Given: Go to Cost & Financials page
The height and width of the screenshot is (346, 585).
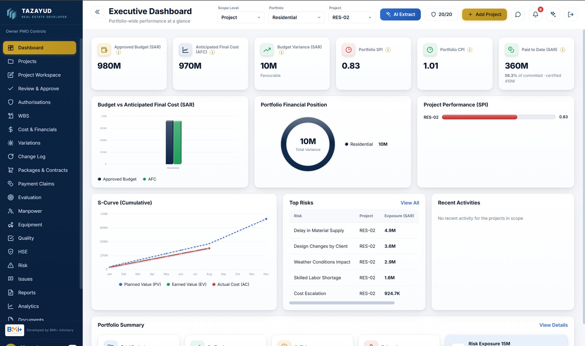Looking at the screenshot, I should click(39, 129).
